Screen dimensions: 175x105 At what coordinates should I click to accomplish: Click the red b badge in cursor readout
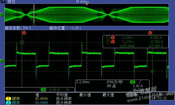click(x=113, y=42)
